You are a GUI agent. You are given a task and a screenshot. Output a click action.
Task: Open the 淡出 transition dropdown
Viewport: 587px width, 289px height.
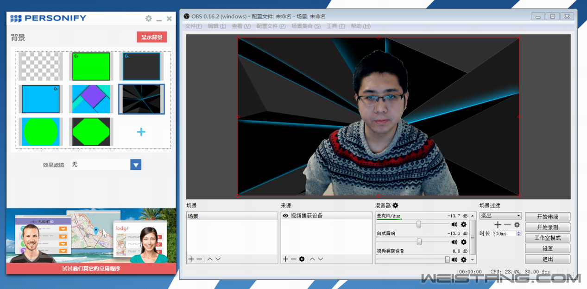click(x=500, y=216)
